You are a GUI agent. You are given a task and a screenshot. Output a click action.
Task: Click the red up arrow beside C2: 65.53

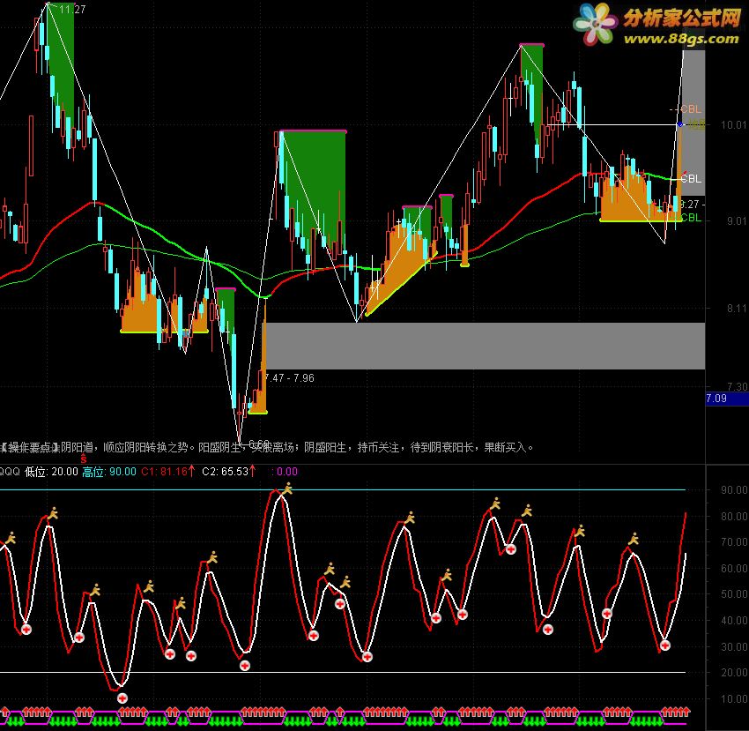point(253,471)
